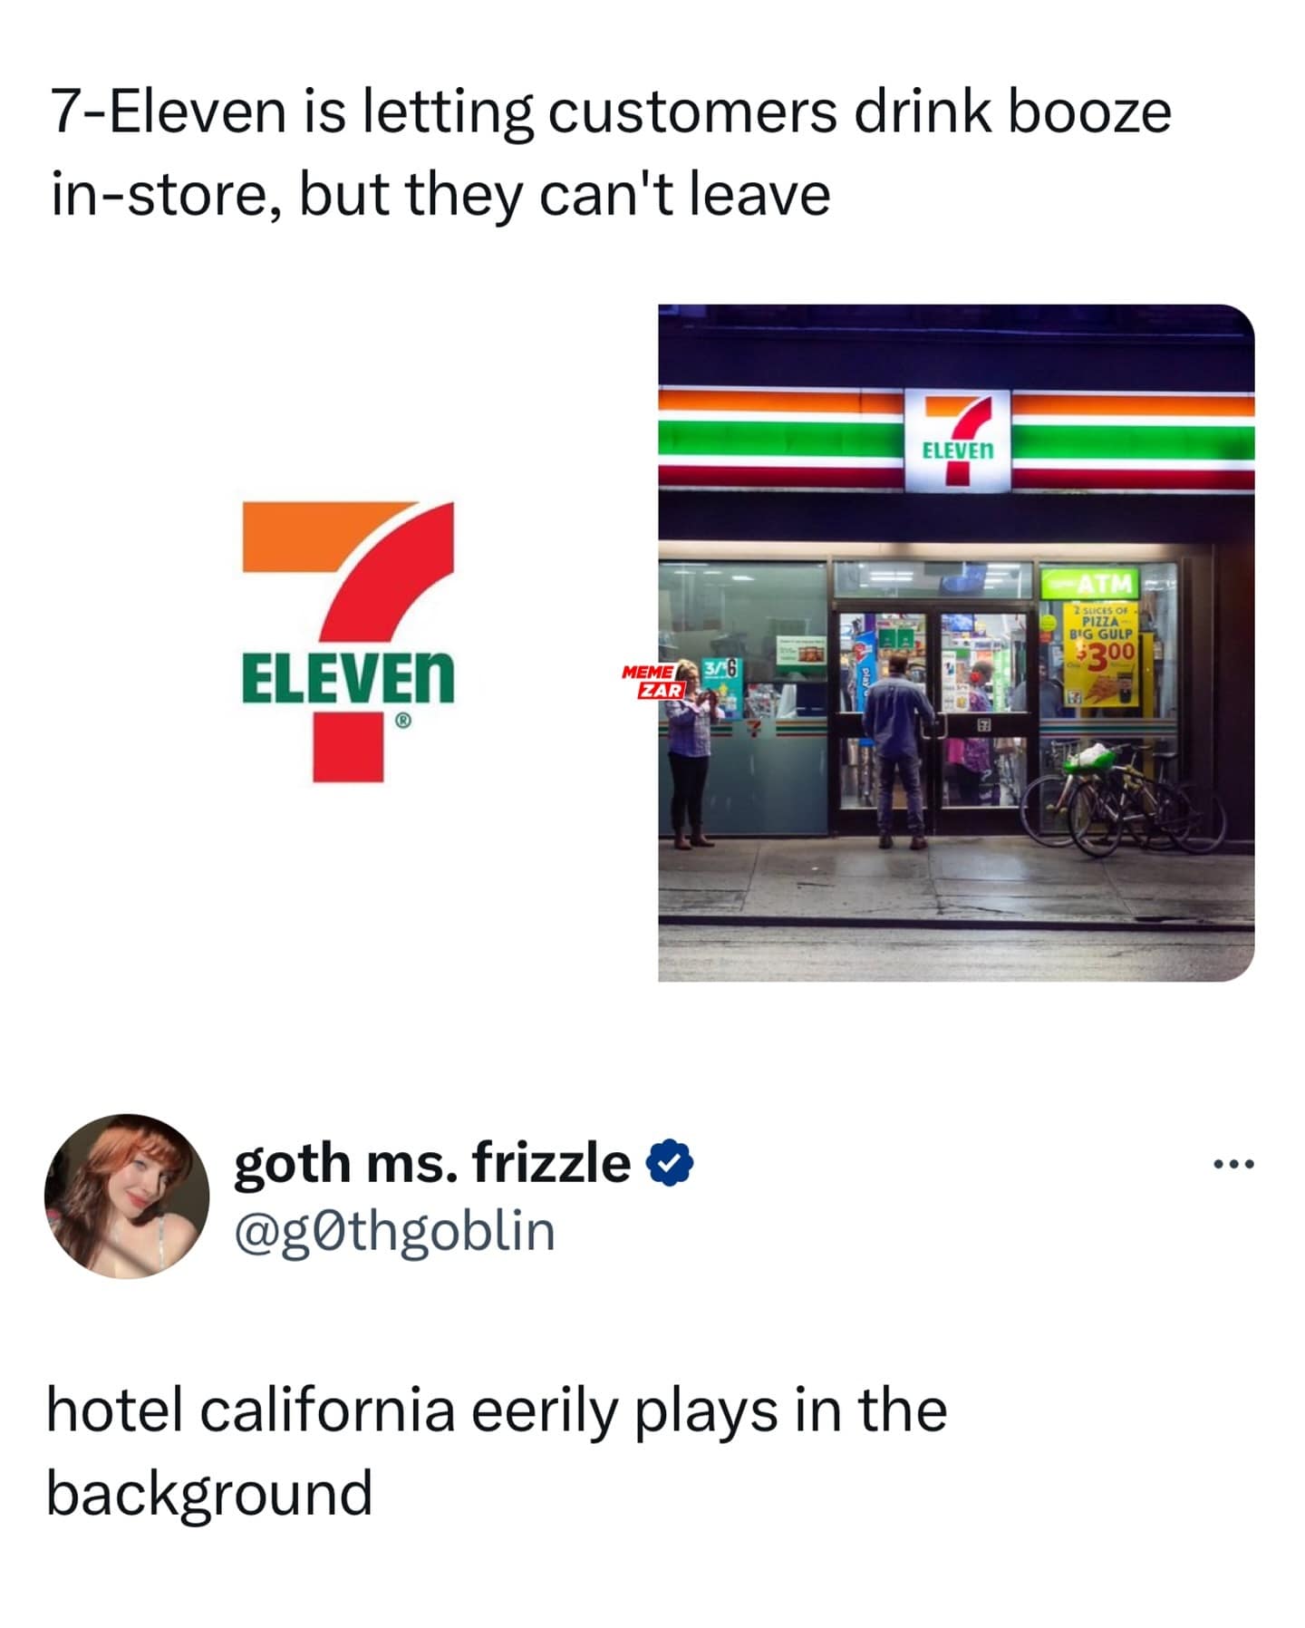Select the hotel california tweet text

click(x=497, y=1451)
